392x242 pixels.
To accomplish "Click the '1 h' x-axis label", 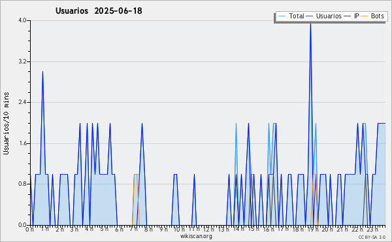I will coord(44,229).
